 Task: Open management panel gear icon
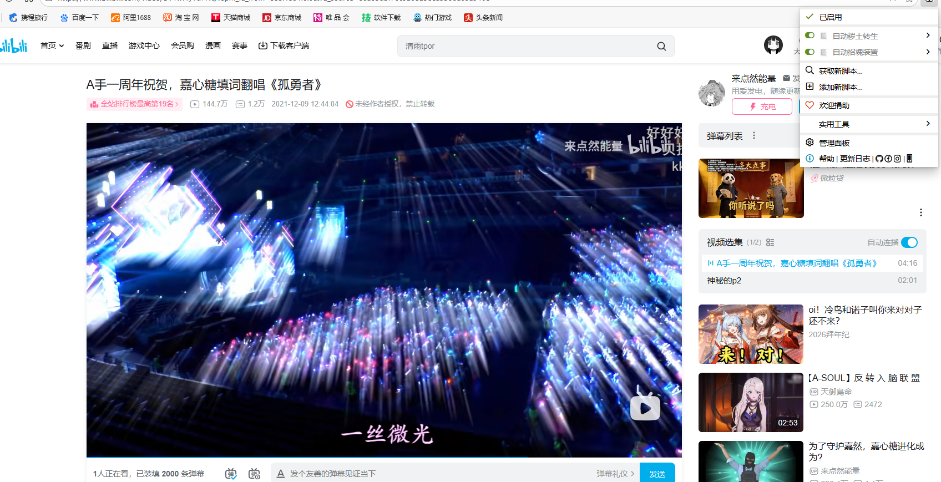pos(810,143)
